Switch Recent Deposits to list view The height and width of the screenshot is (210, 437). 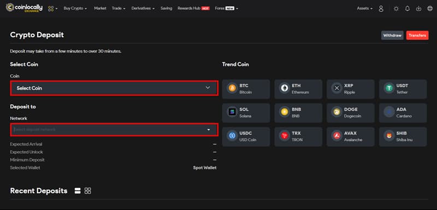click(78, 191)
